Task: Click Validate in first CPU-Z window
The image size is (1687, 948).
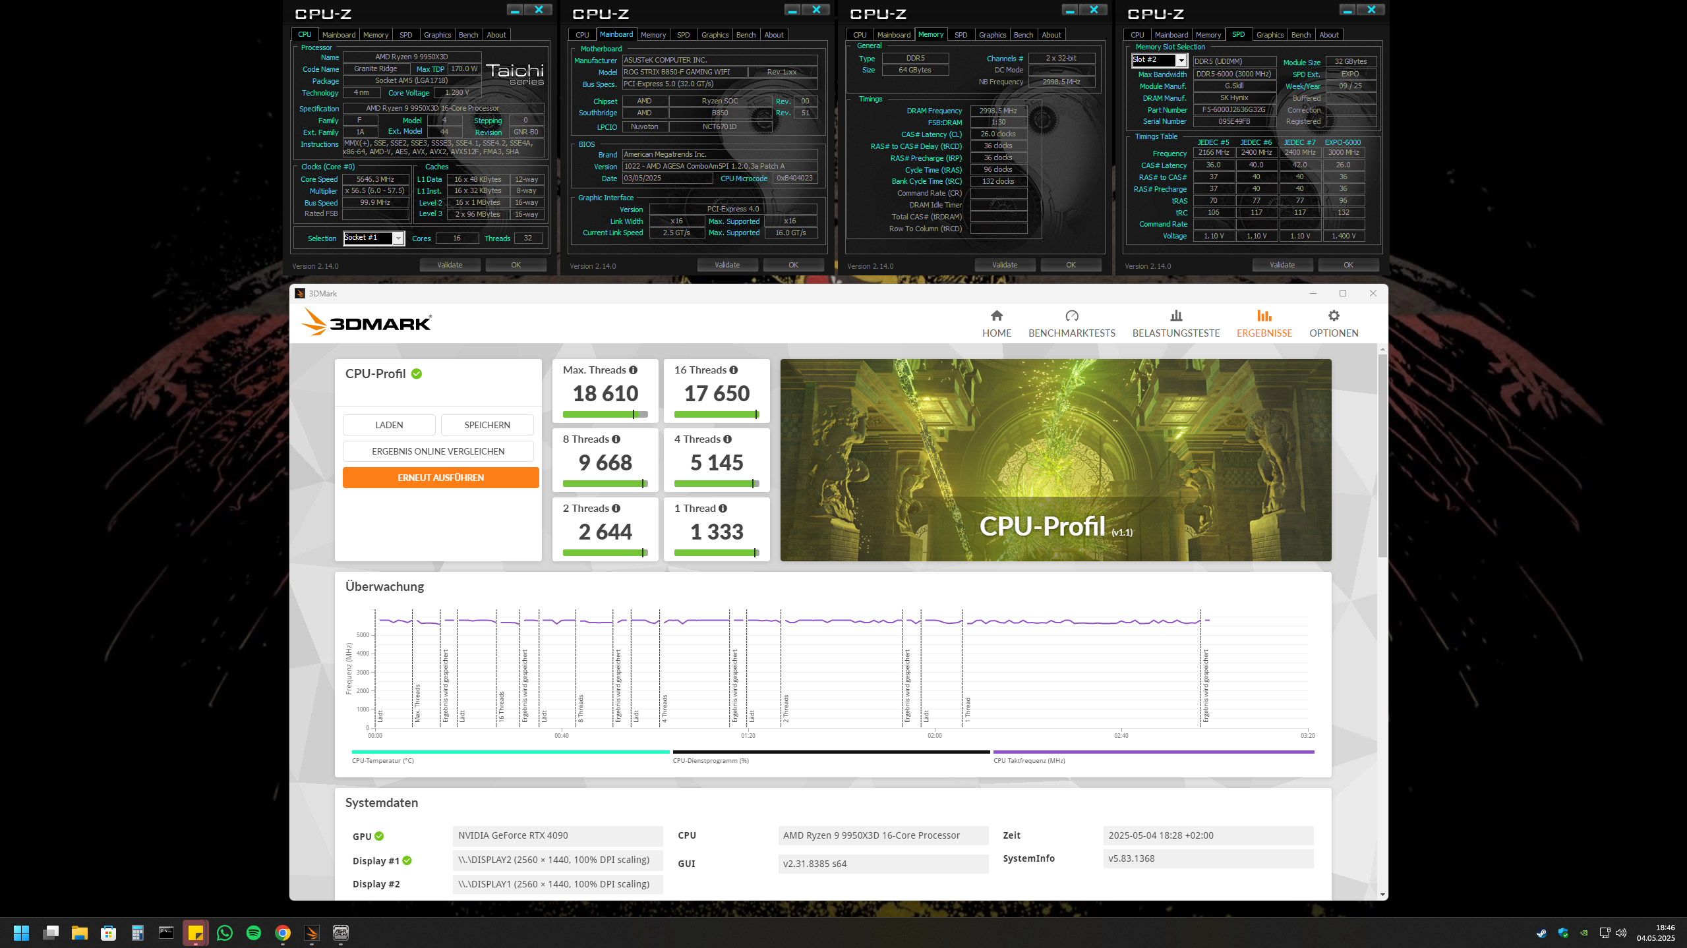Action: 450,265
